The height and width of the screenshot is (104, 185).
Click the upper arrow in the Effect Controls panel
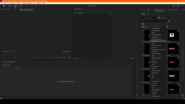[110, 13]
